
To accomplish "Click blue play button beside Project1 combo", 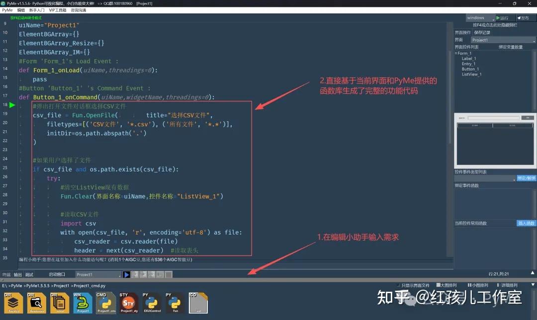I will [x=126, y=274].
